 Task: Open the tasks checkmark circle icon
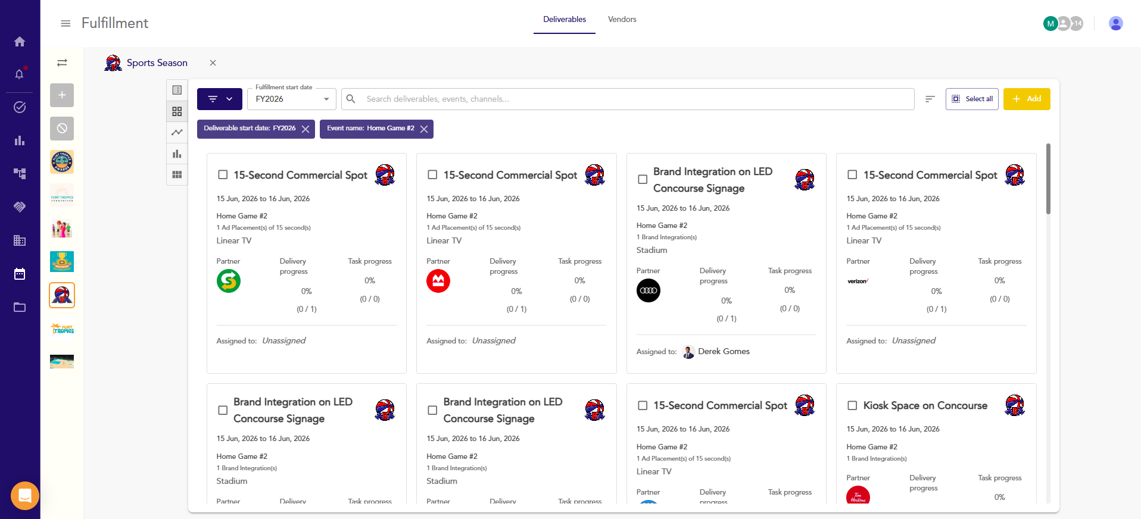tap(20, 107)
